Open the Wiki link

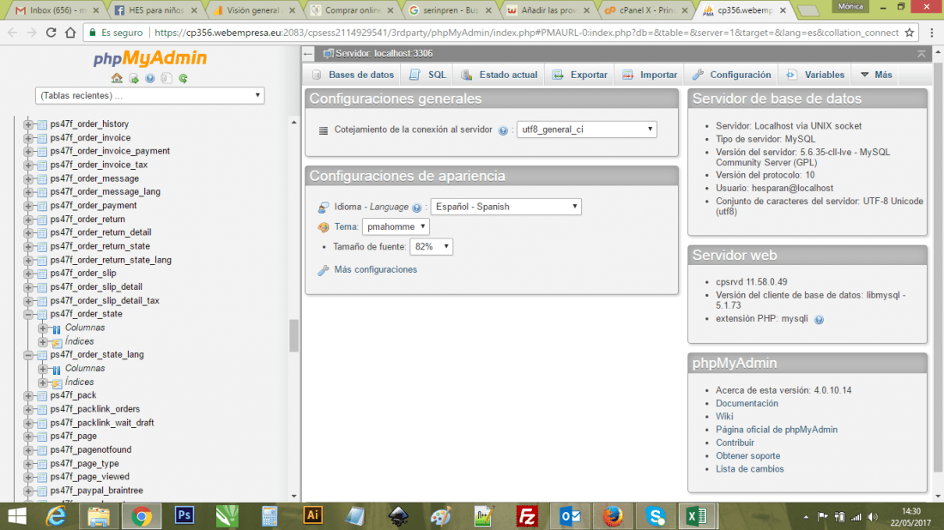[724, 416]
